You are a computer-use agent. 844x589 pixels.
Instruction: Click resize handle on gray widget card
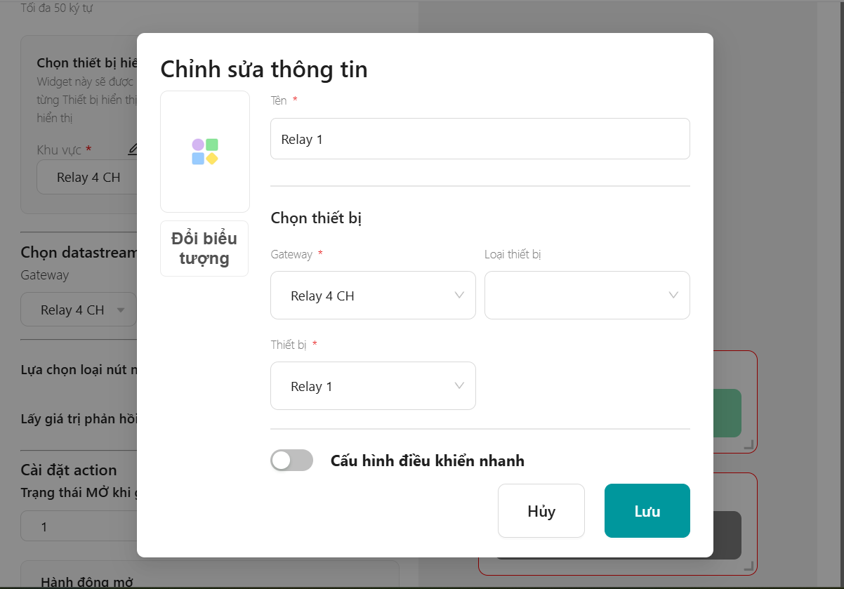click(x=749, y=566)
